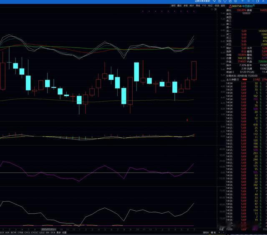Click the 总量 value 144.3万
Image resolution: width=267 pixels, height=235 pixels.
242,58
